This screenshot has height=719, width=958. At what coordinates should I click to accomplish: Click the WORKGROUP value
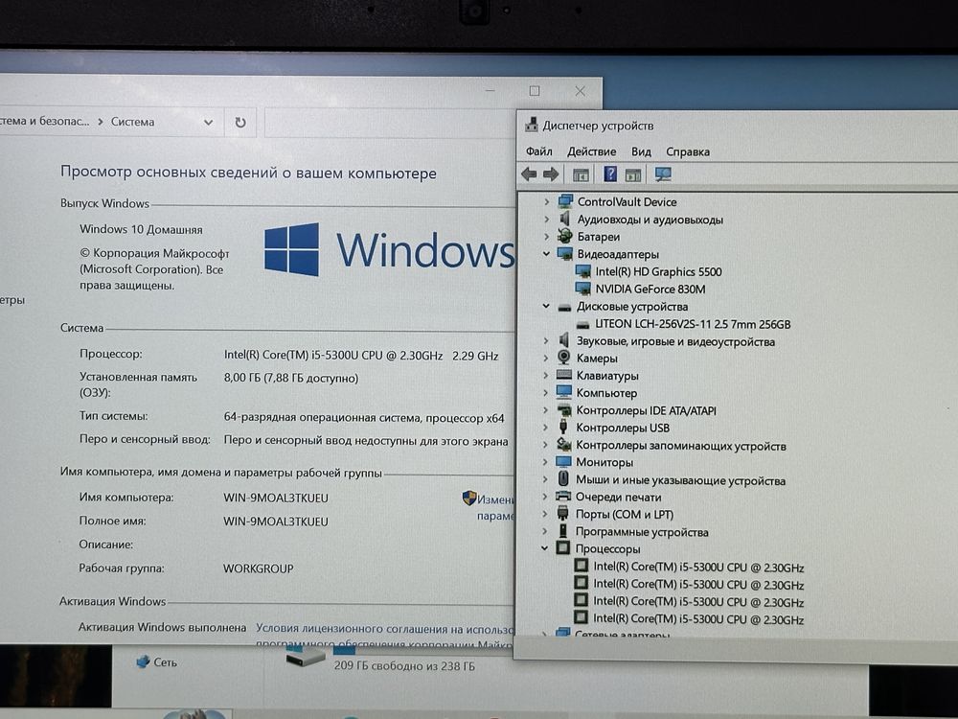[x=258, y=568]
